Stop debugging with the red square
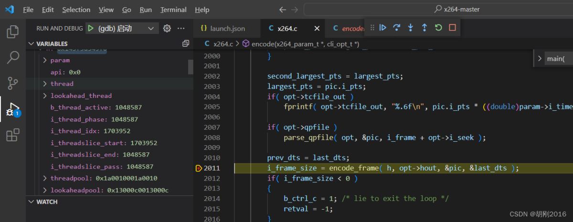This screenshot has width=573, height=222. point(452,28)
